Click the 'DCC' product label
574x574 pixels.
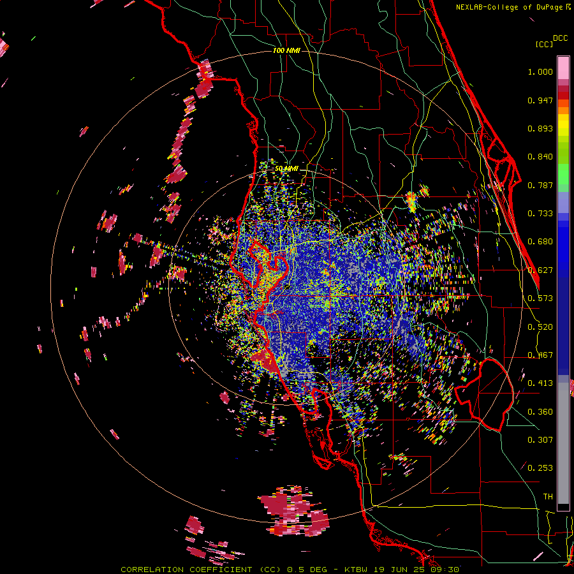point(561,38)
